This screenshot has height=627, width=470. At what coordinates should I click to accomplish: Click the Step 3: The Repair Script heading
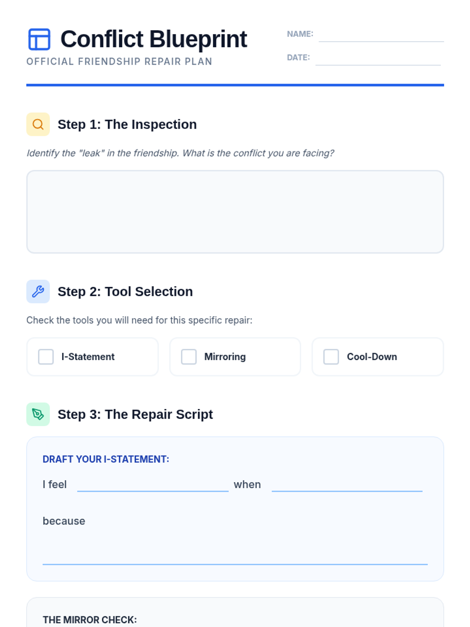[135, 414]
